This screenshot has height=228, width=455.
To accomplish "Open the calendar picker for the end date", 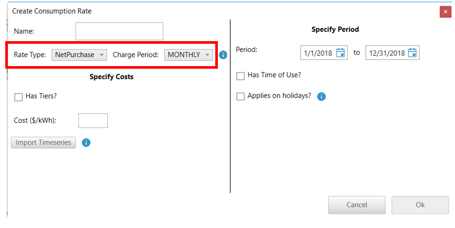I will coord(412,53).
